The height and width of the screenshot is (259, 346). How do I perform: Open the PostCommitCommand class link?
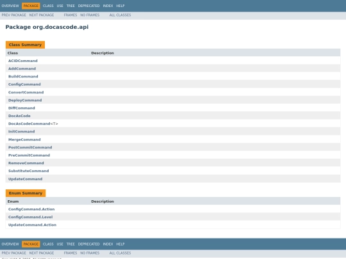[x=30, y=147]
